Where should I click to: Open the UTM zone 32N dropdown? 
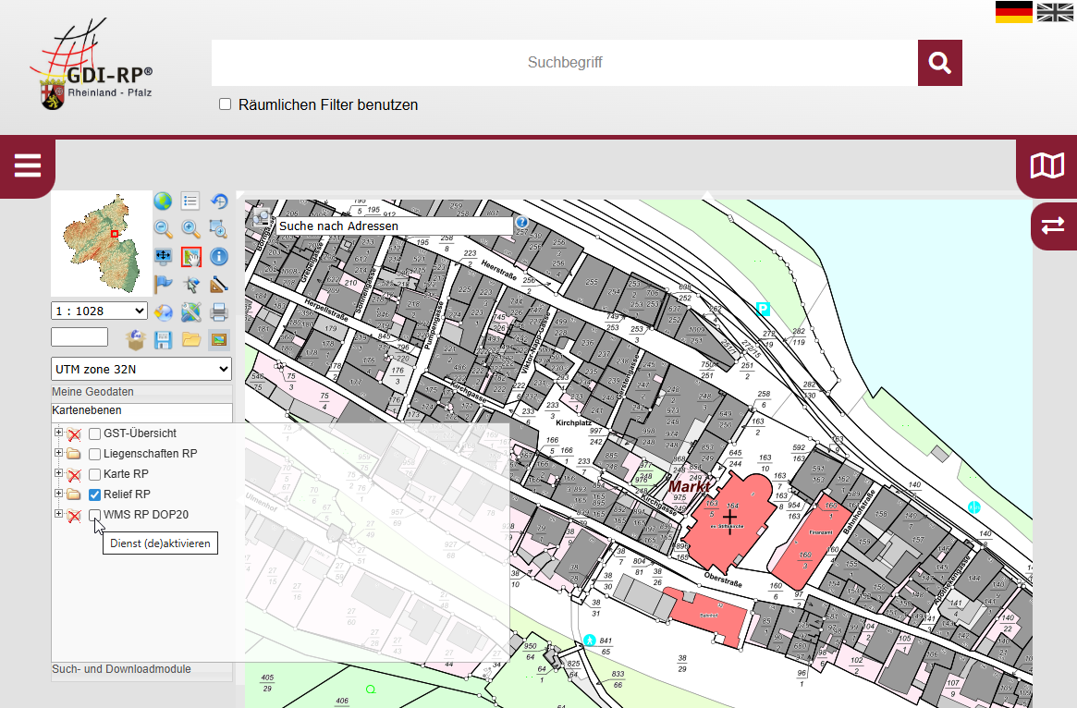coord(141,369)
